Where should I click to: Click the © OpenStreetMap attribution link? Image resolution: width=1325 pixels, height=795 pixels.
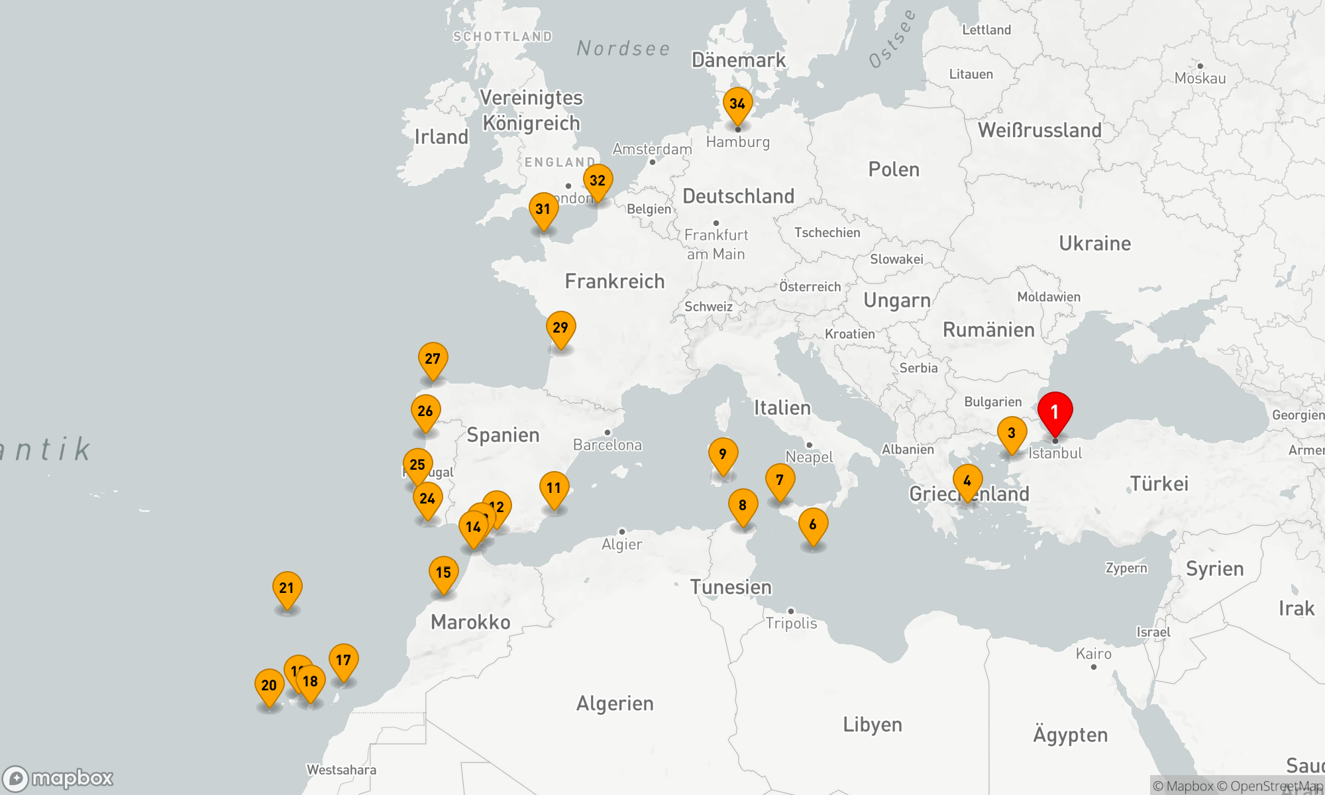point(1269,786)
